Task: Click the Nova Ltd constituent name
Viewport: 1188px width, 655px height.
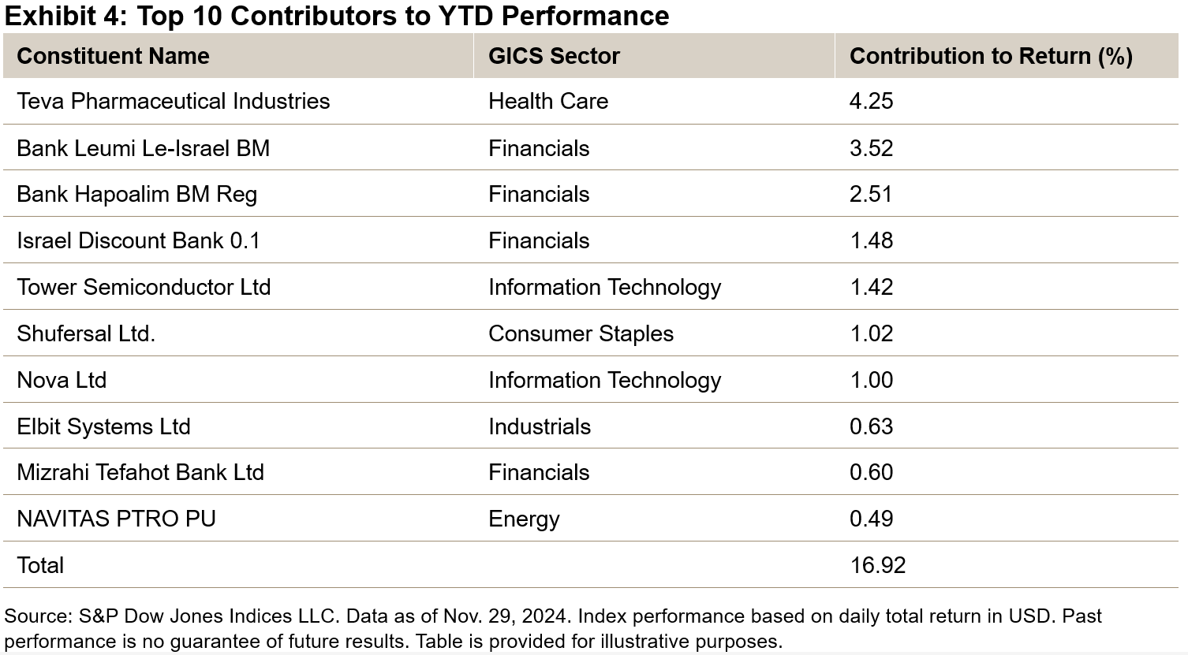Action: point(62,380)
